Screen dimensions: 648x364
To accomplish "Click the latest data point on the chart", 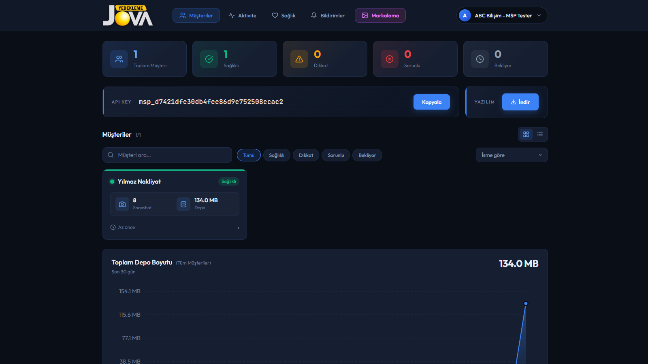I will [526, 303].
